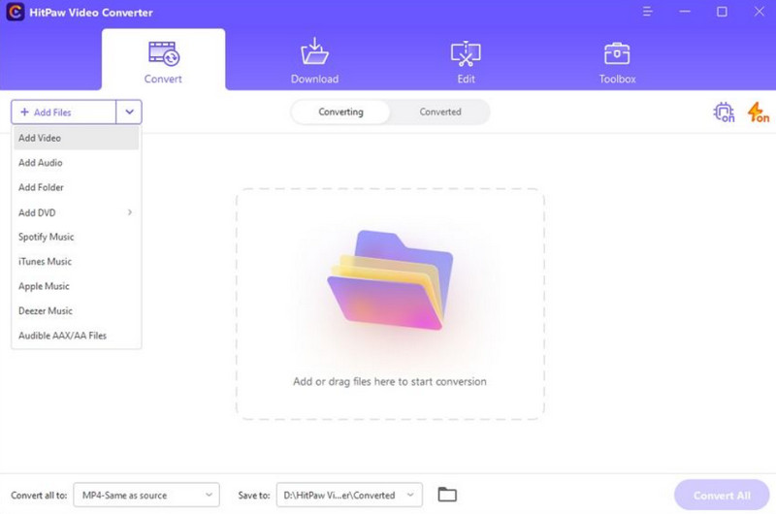The width and height of the screenshot is (776, 514).
Task: Click the Add Files button
Action: point(64,112)
